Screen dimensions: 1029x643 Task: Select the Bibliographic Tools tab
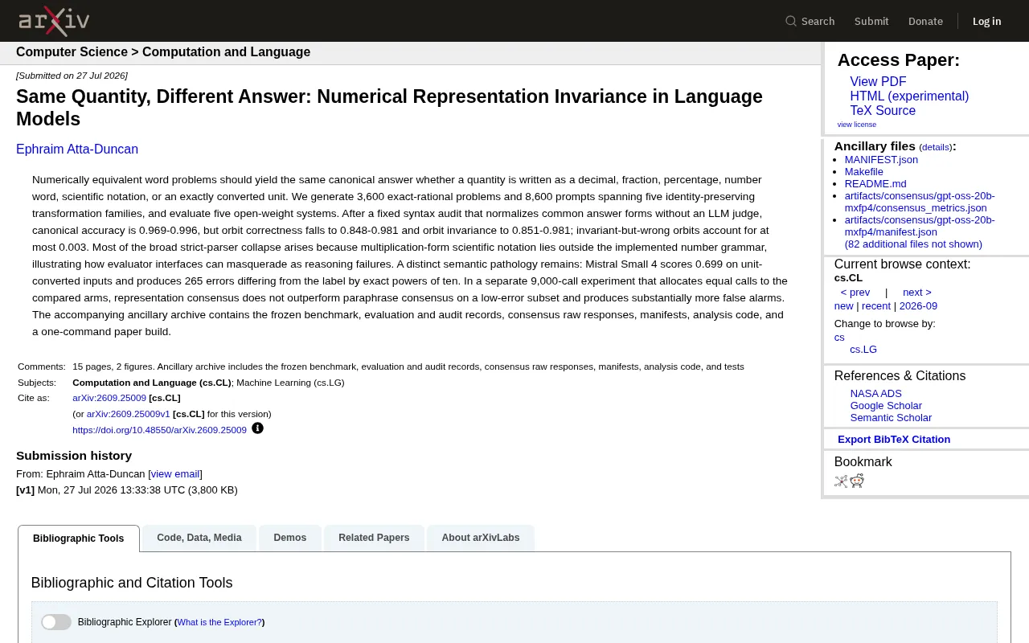coord(79,539)
